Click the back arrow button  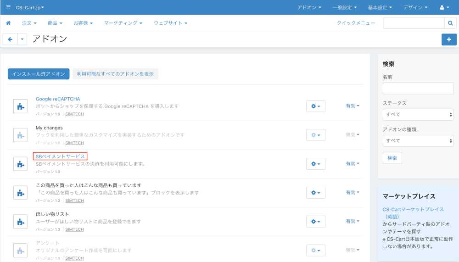10,39
